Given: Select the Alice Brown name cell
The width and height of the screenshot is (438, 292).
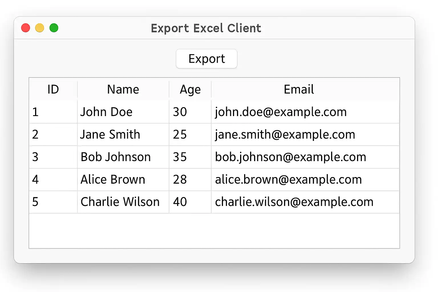Looking at the screenshot, I should click(x=113, y=180).
